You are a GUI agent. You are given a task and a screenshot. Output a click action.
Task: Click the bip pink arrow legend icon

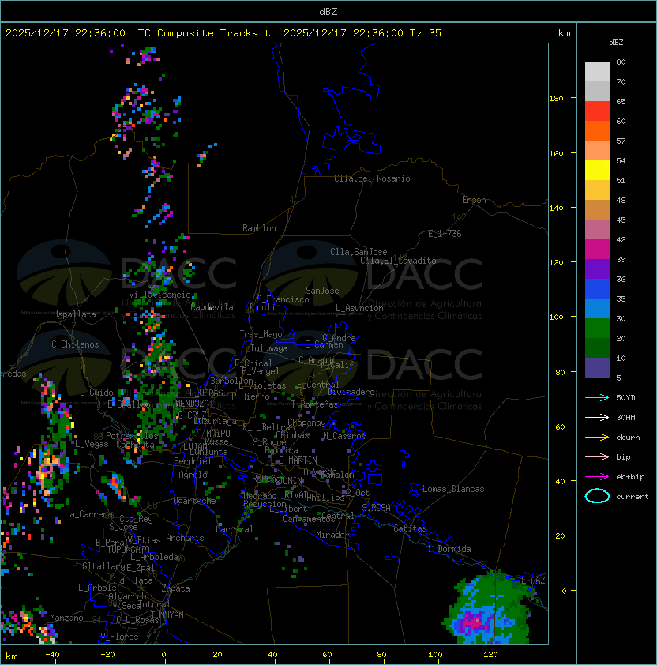pyautogui.click(x=597, y=457)
